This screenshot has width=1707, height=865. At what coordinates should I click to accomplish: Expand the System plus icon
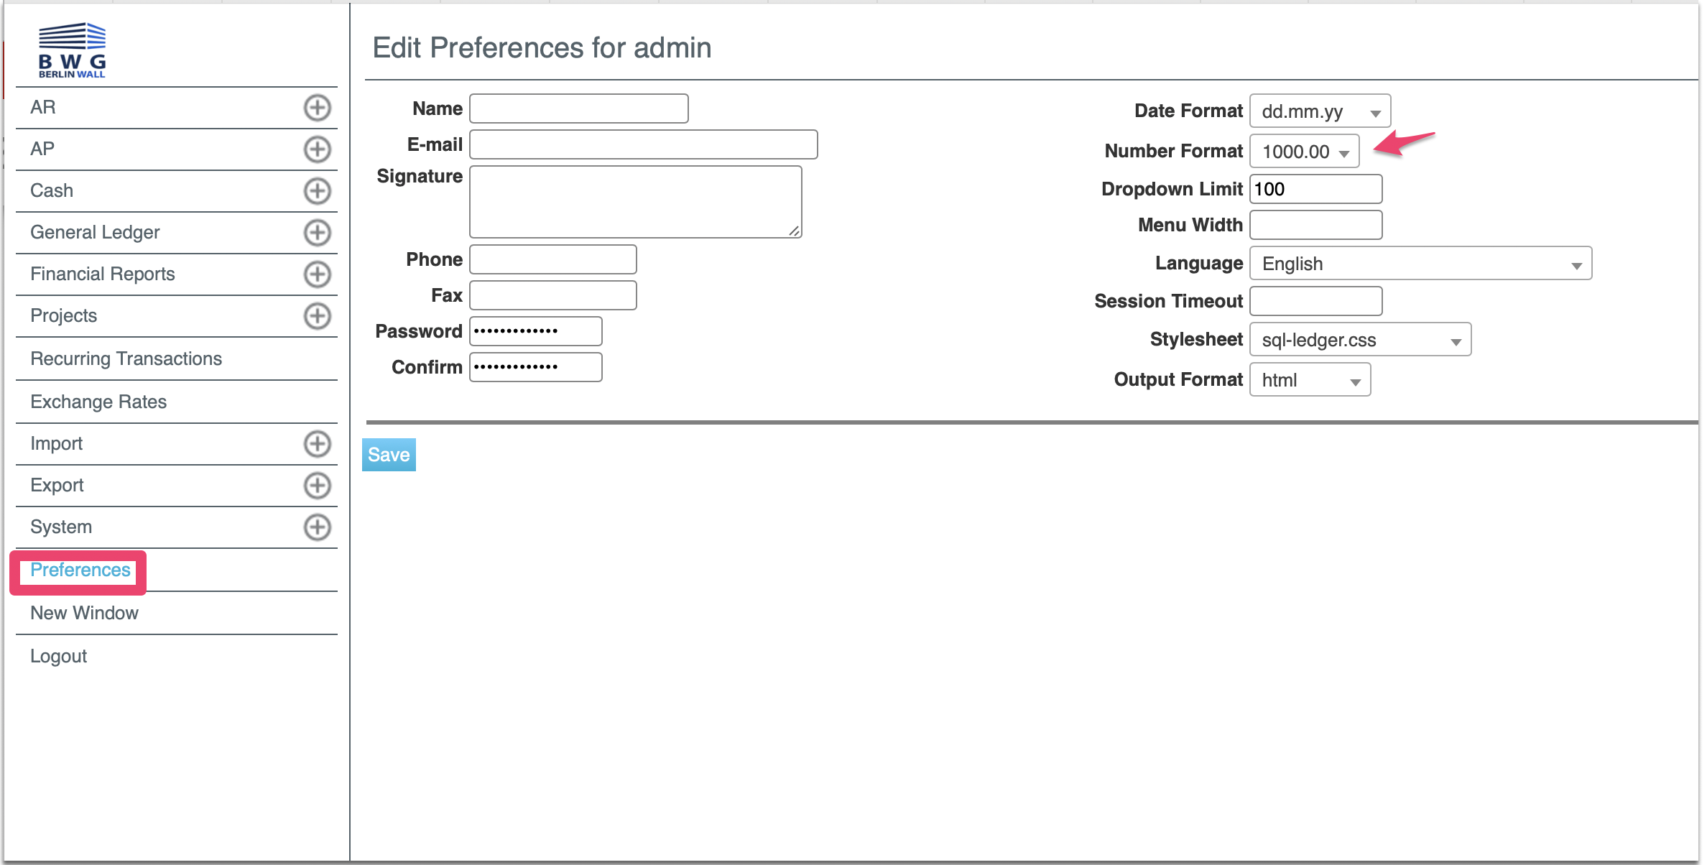tap(317, 527)
